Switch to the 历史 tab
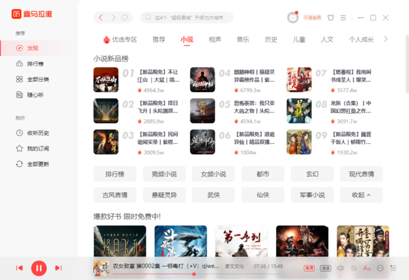Viewport: 409px width, 280px height. click(271, 40)
